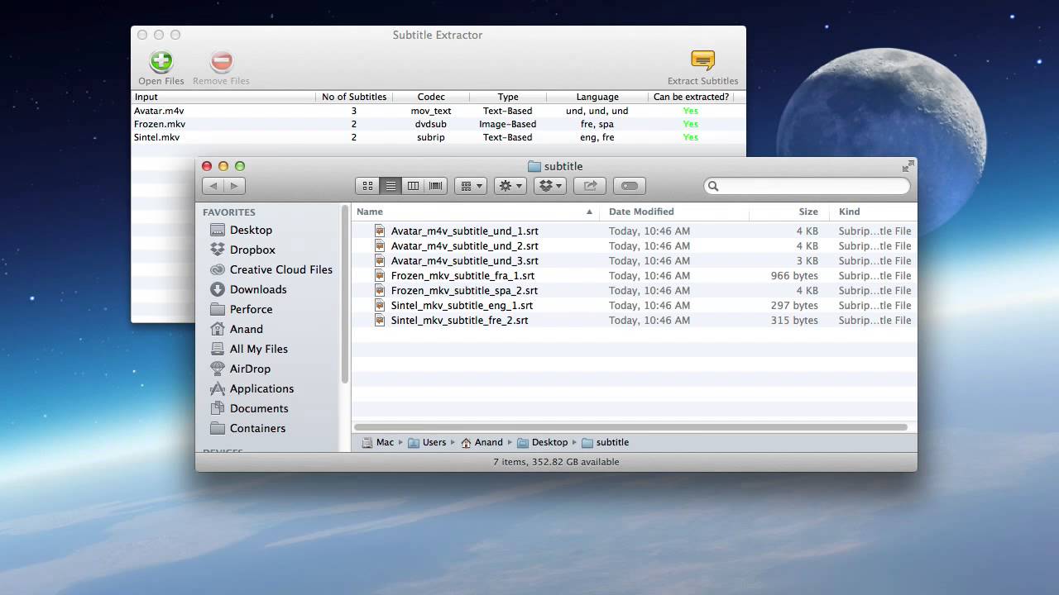Switch Finder to icon view
Image resolution: width=1059 pixels, height=595 pixels.
pos(368,186)
